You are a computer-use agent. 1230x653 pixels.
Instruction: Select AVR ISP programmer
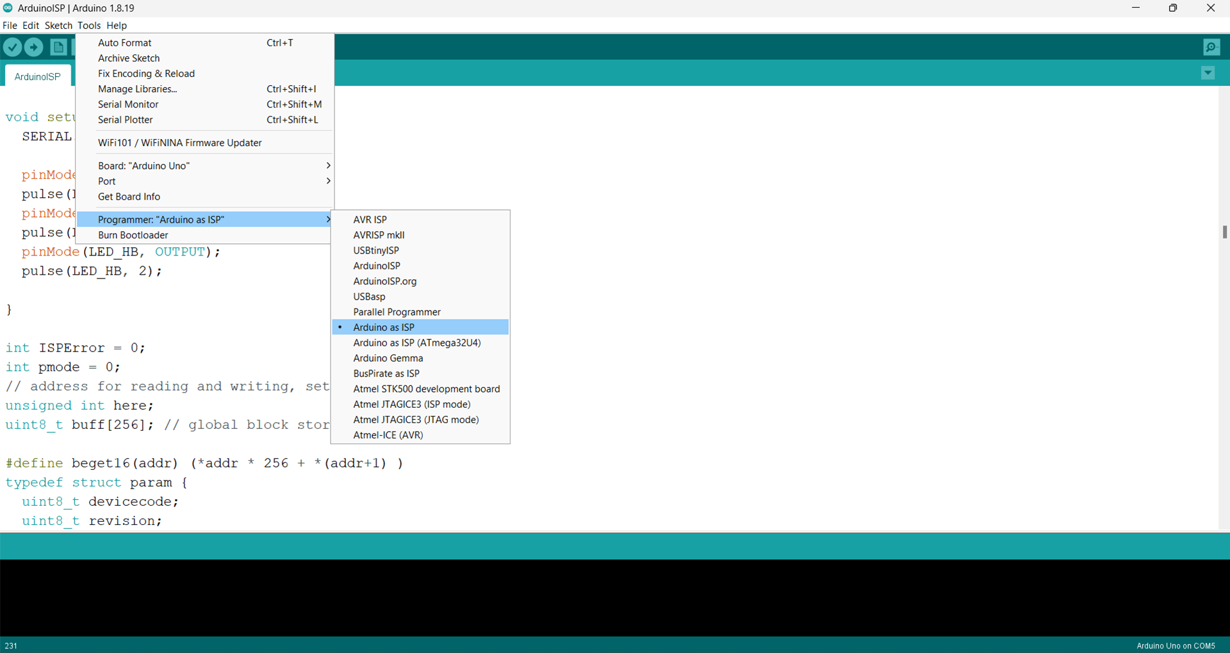point(420,220)
